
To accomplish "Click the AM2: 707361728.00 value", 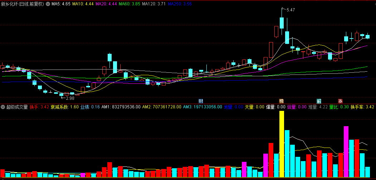I will pyautogui.click(x=162, y=107).
